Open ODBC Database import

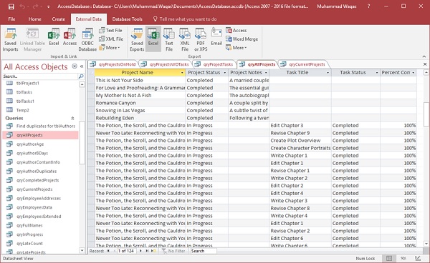pos(87,40)
